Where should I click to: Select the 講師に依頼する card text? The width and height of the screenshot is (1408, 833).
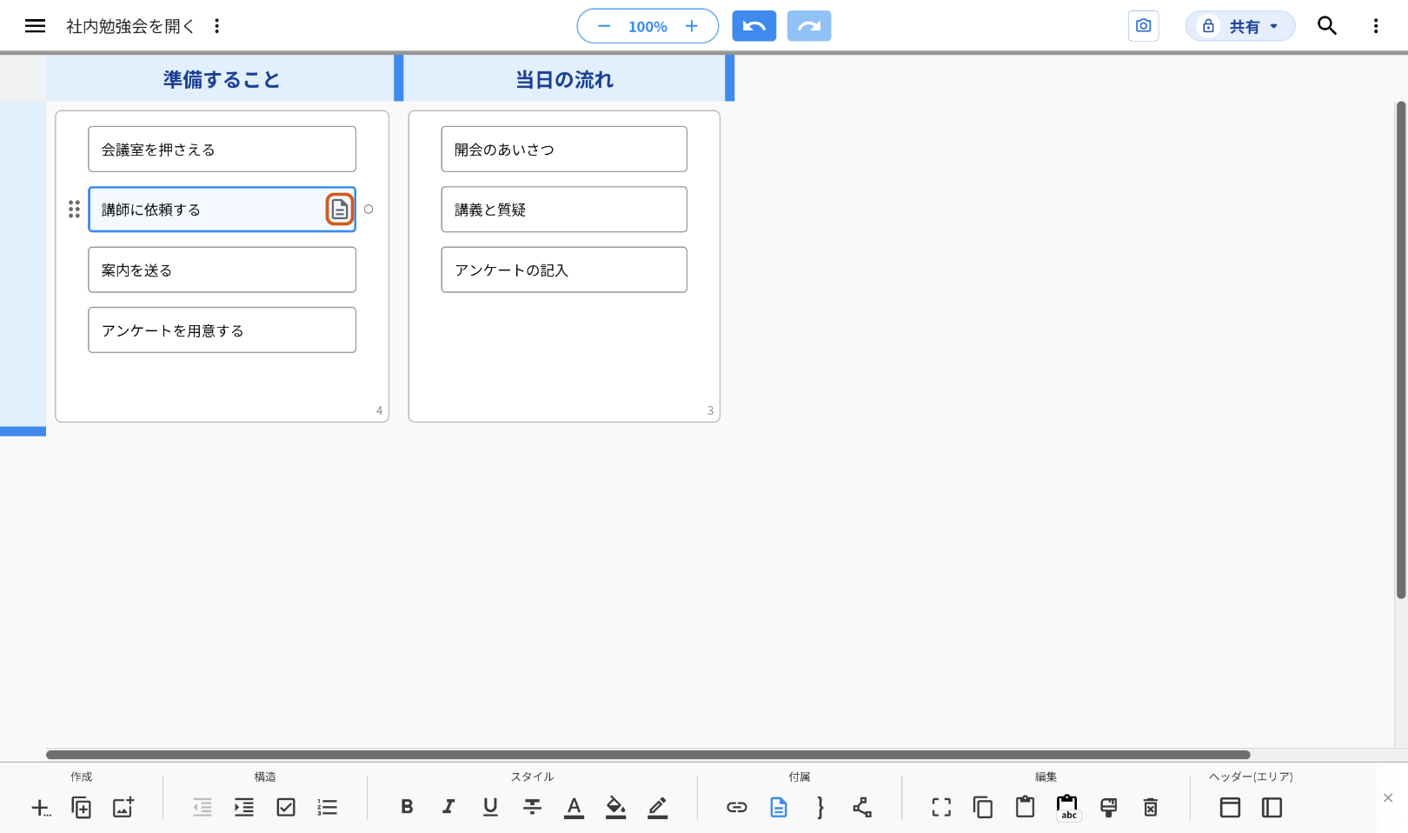(x=151, y=210)
